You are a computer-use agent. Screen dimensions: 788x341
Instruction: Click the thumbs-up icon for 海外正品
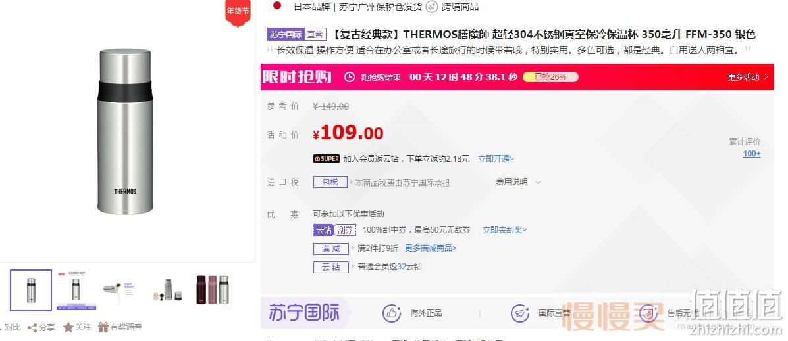pos(392,313)
